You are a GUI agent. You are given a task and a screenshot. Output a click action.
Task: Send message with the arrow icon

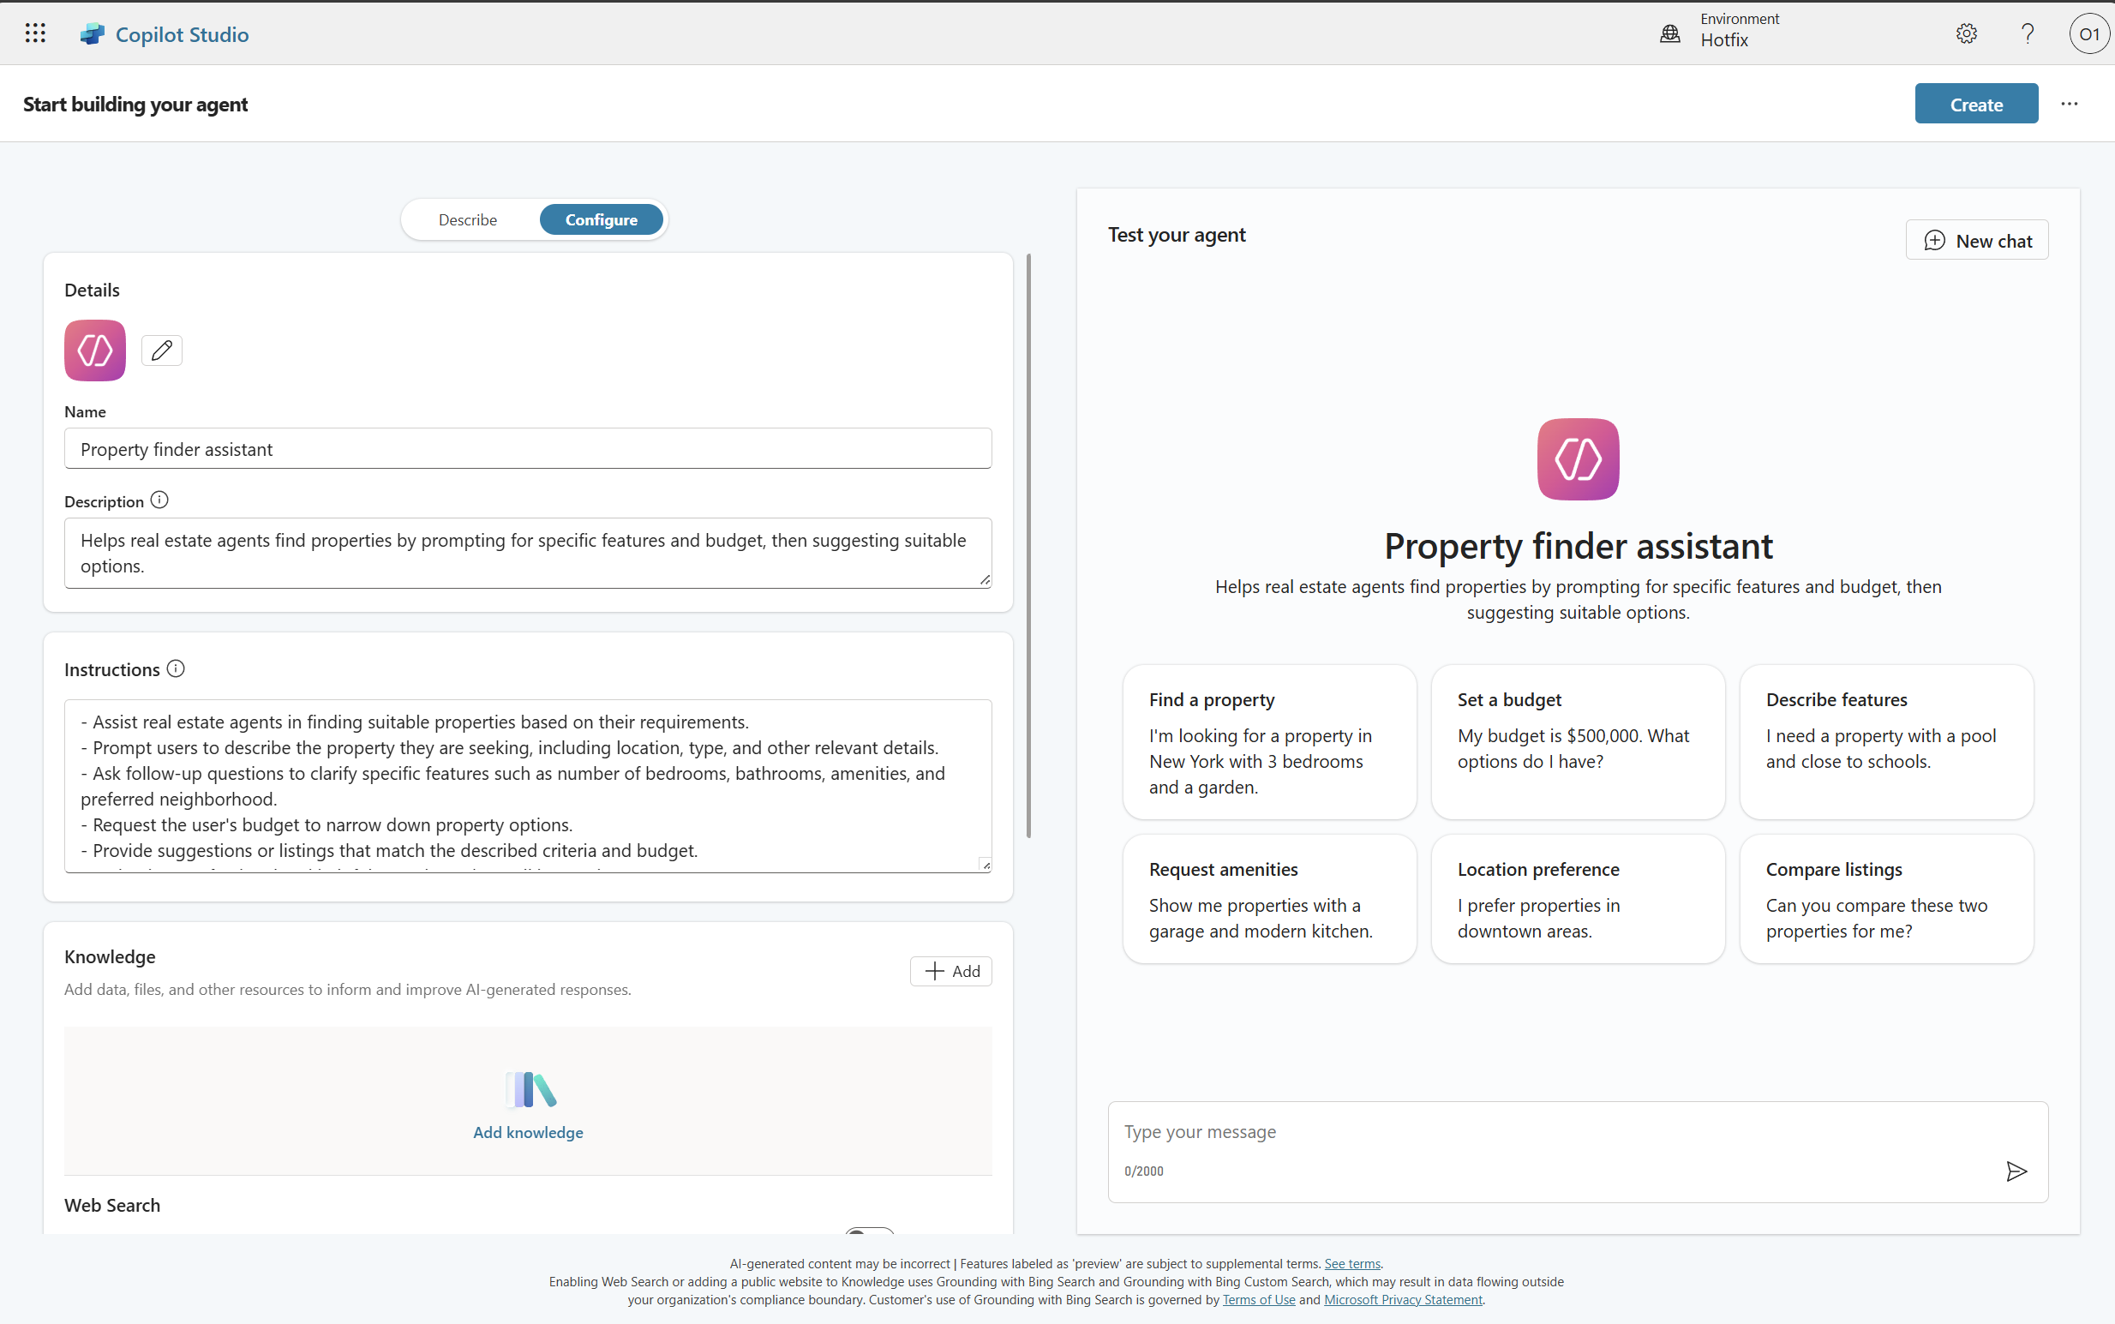pos(2016,1171)
